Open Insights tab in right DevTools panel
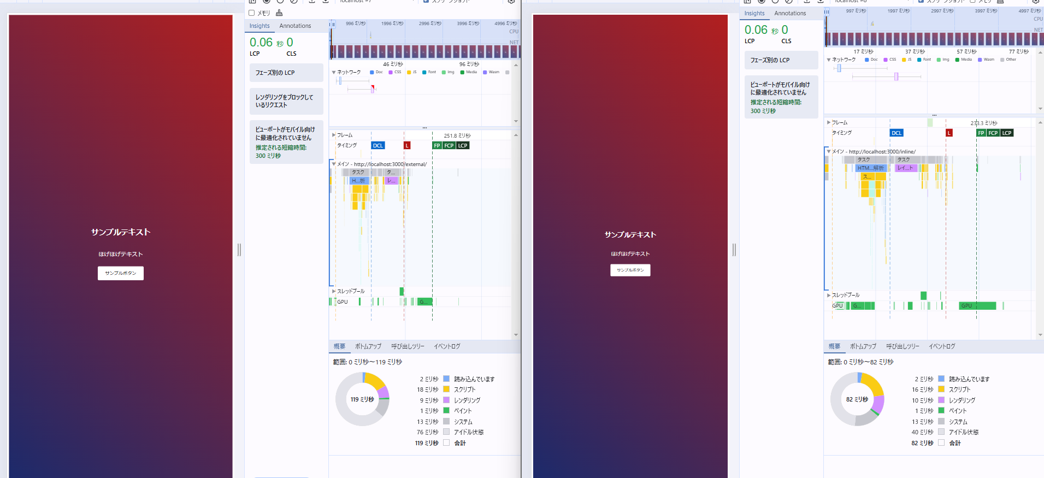 (x=754, y=13)
